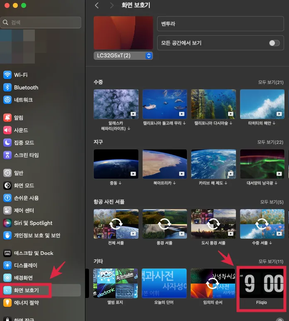Select 북아프리카 screensaver

(x=165, y=164)
